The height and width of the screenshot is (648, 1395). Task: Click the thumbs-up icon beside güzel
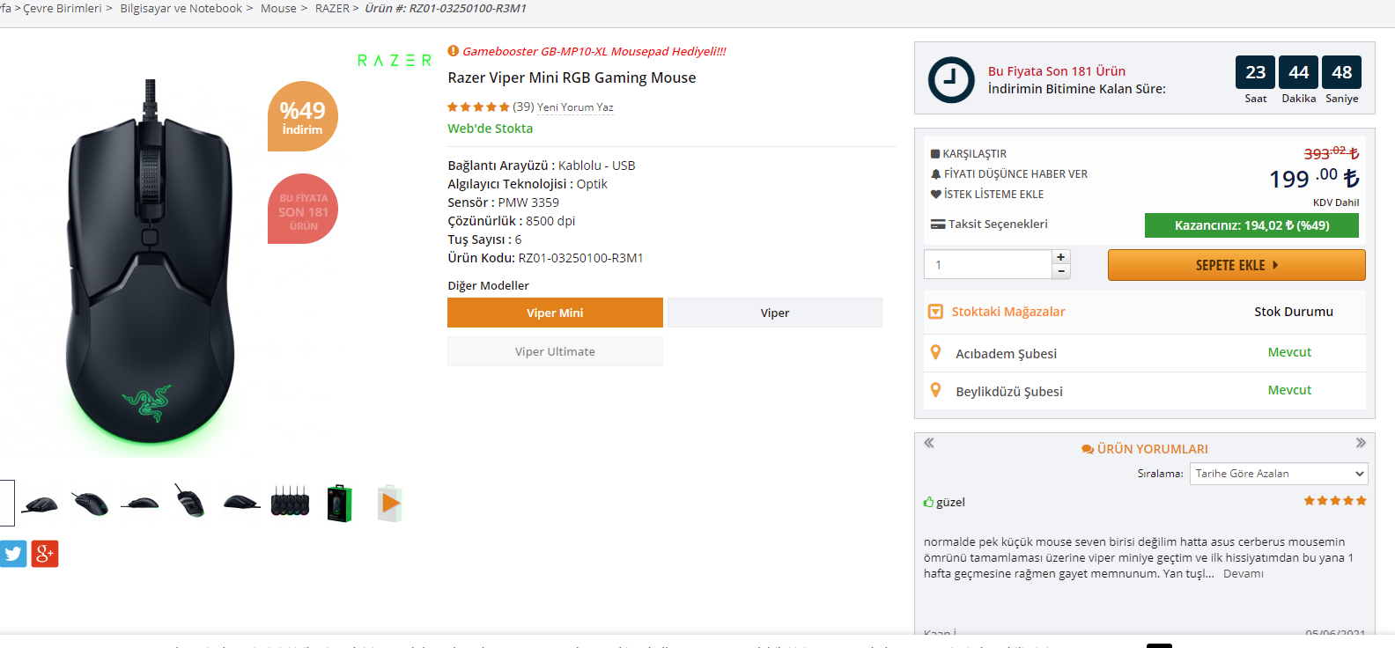pos(928,502)
